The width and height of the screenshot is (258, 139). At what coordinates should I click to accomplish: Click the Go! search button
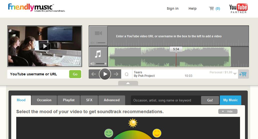[210, 100]
